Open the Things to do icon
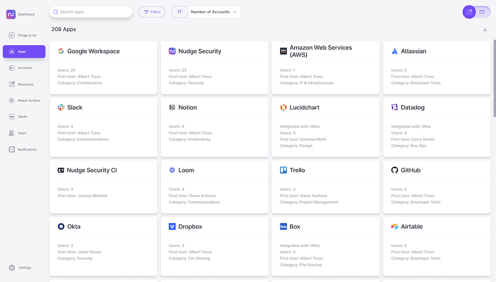 click(x=12, y=35)
